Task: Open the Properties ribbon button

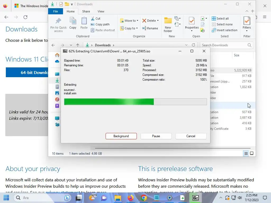Action: [192, 24]
